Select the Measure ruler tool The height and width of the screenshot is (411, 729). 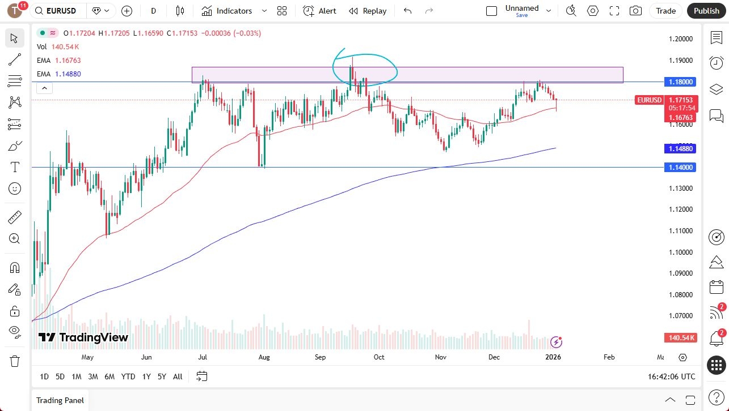click(x=15, y=217)
